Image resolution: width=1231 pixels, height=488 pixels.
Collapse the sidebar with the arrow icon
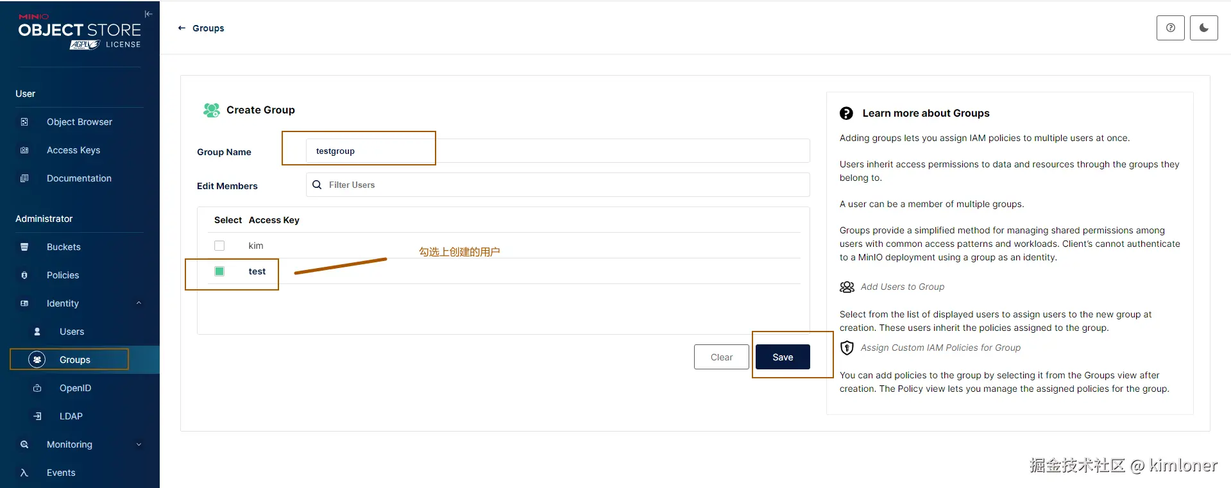(x=148, y=14)
